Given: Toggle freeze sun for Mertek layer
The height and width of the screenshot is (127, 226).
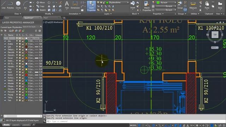Looking at the screenshot, I should click(x=20, y=83).
